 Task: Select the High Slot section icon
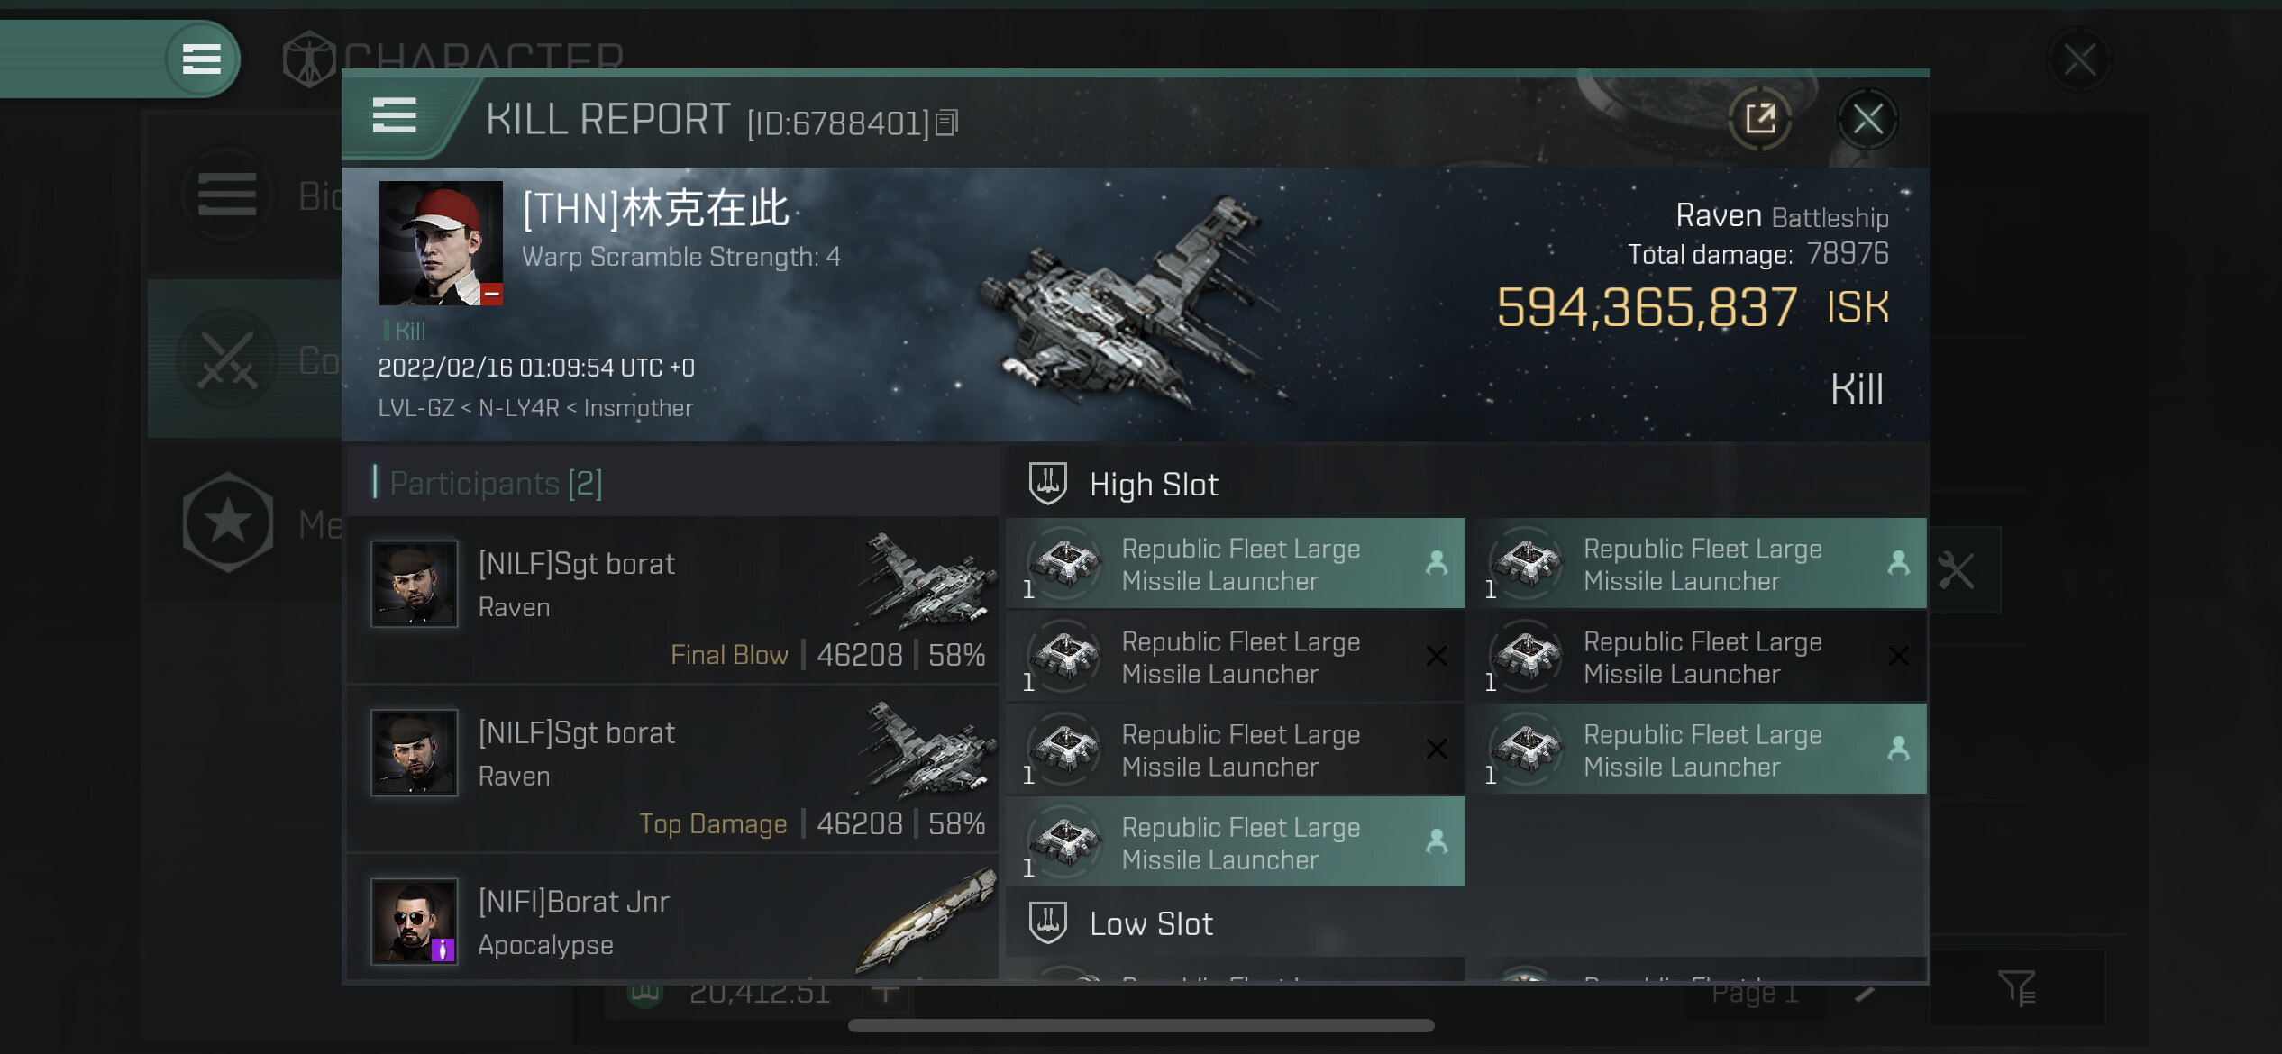pos(1048,484)
